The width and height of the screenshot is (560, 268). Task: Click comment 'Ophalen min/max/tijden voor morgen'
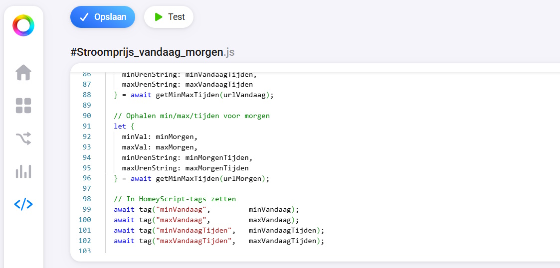192,116
